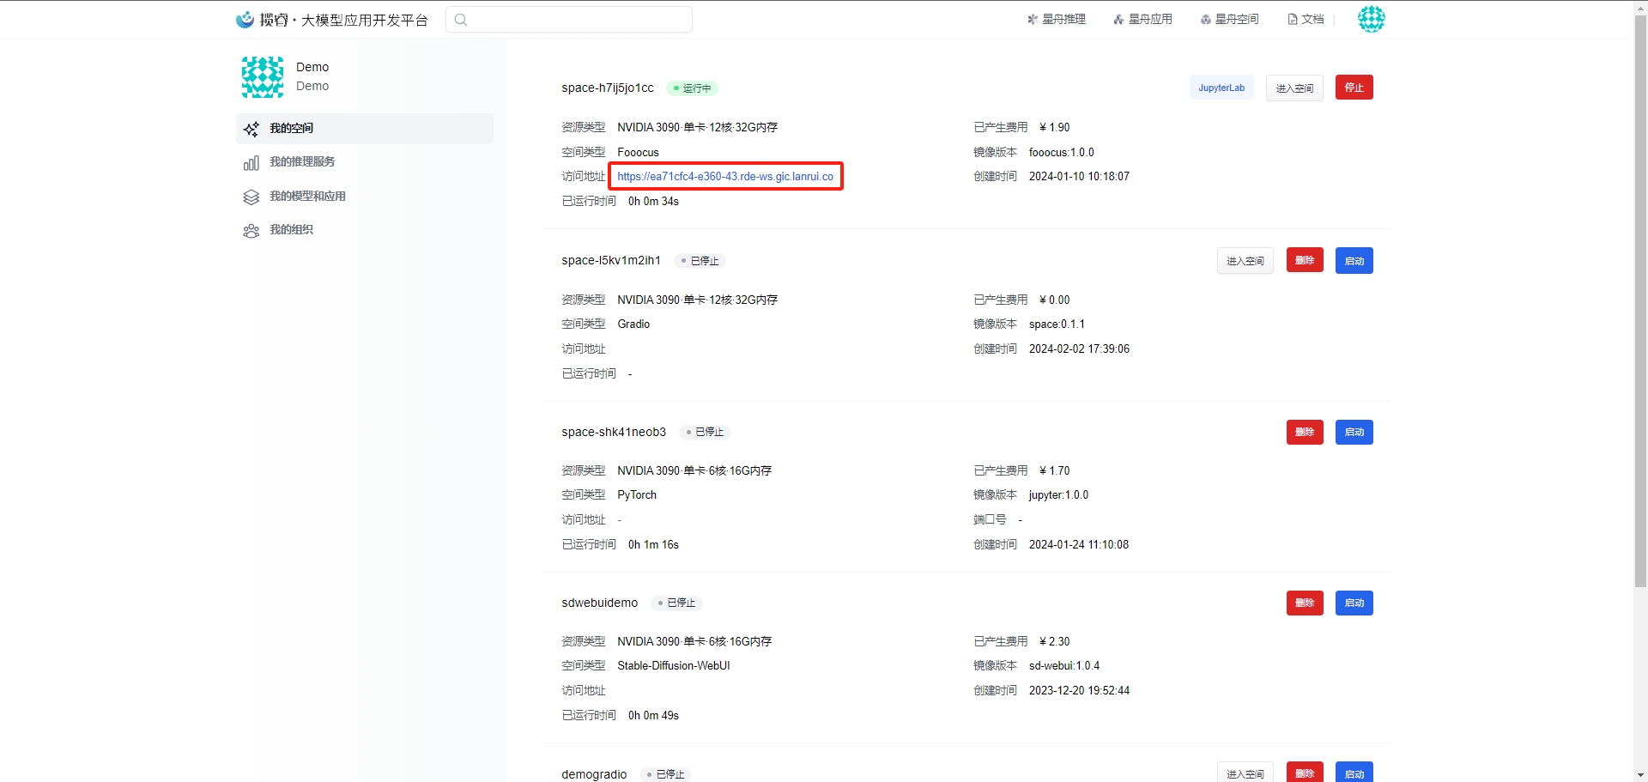Open 星舟推理 in top navigation
Screen dimensions: 1648x782
point(1057,19)
